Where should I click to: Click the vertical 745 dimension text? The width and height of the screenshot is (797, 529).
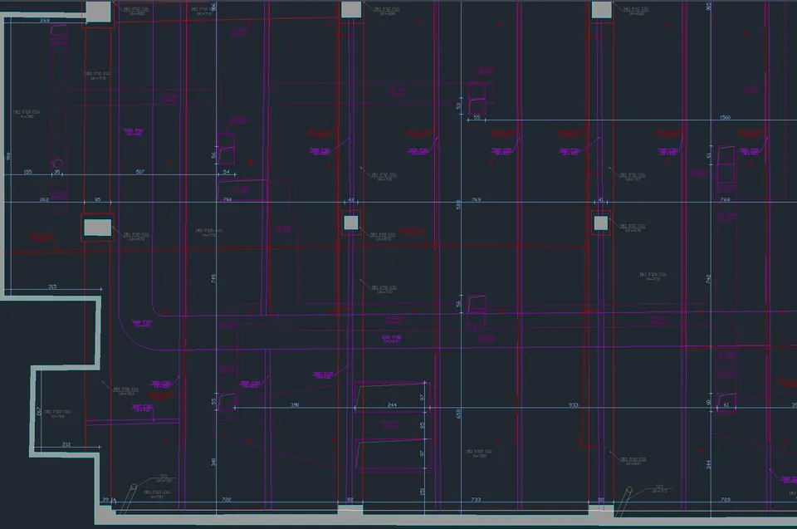pos(213,279)
